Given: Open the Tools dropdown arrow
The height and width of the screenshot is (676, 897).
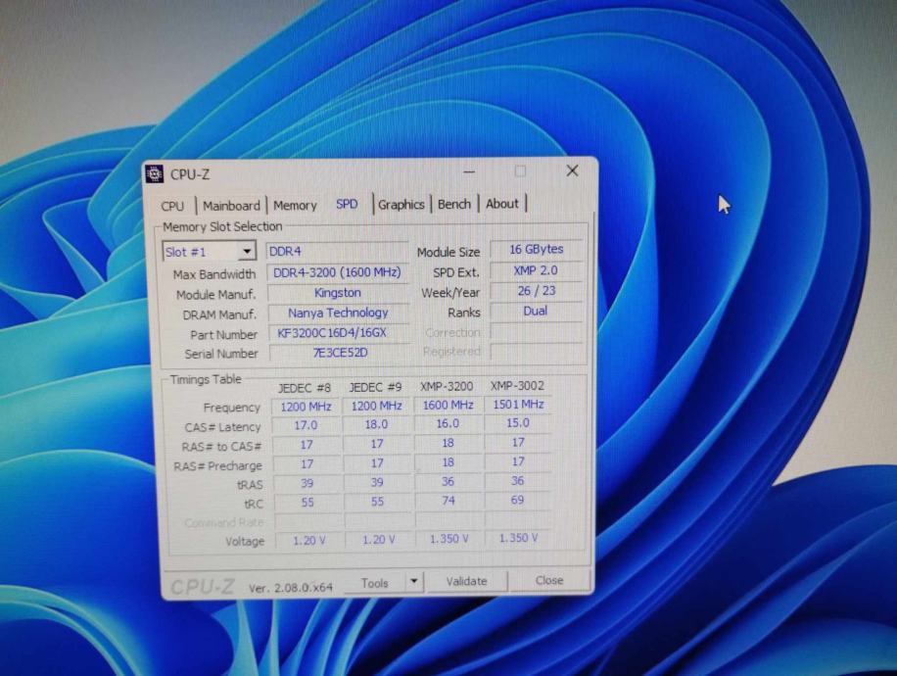Looking at the screenshot, I should [413, 582].
